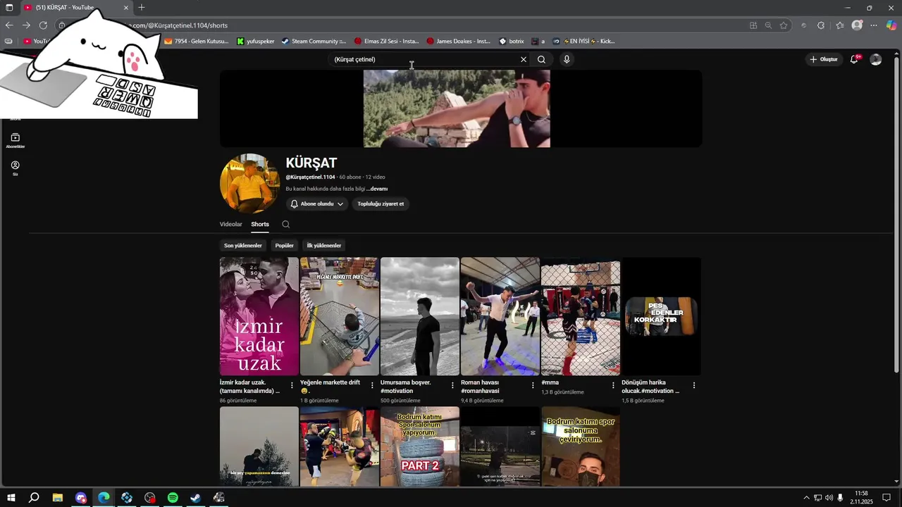This screenshot has width=902, height=507.
Task: Open options for İzmir kadar uzak short
Action: tap(292, 385)
